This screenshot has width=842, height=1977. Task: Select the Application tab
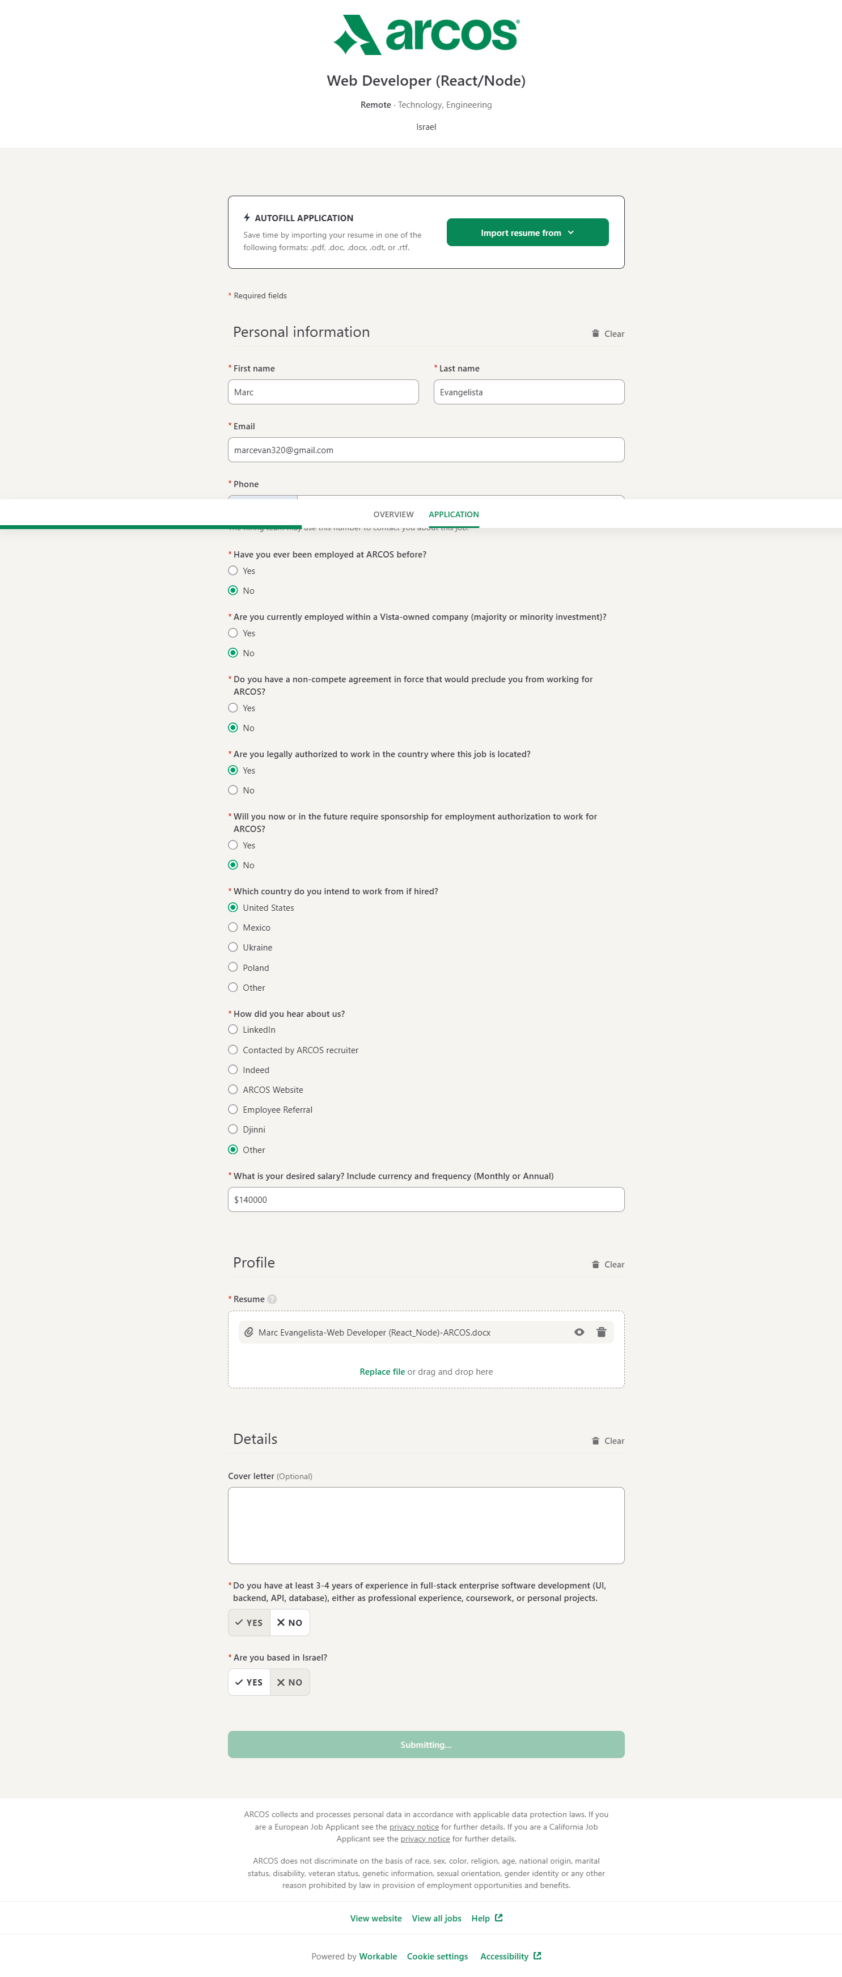pyautogui.click(x=454, y=514)
